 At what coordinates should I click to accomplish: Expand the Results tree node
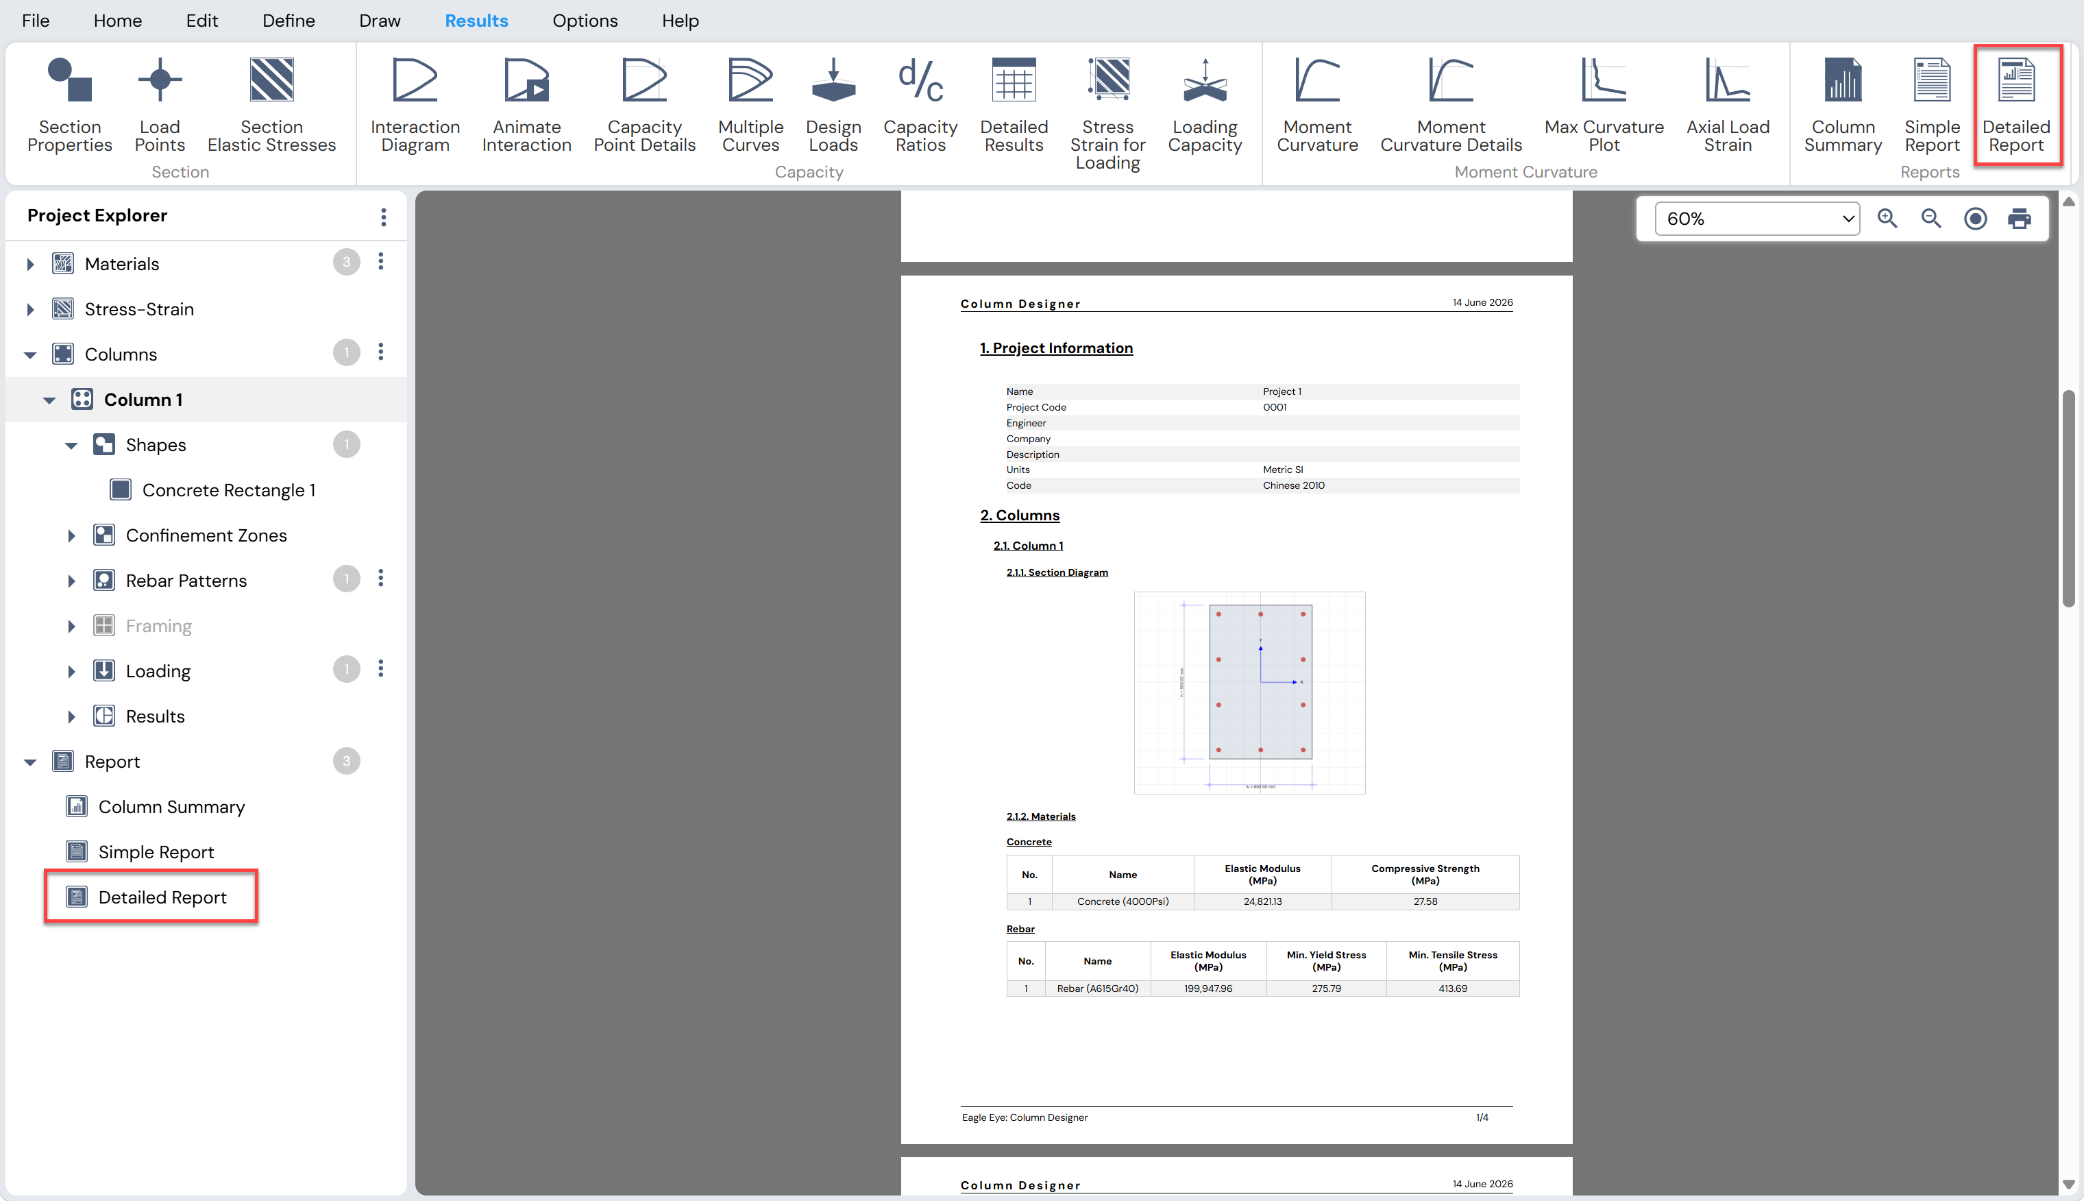[71, 718]
